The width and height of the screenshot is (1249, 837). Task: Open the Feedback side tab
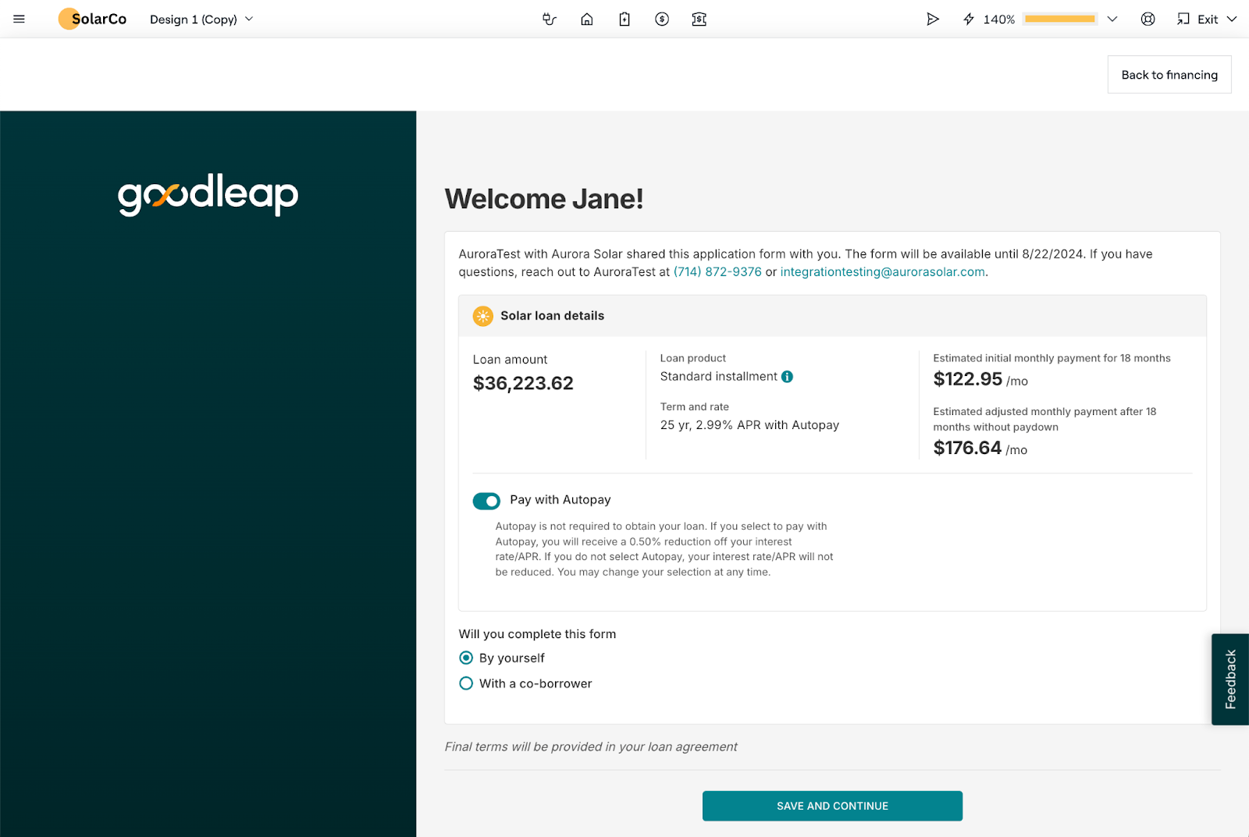1230,679
